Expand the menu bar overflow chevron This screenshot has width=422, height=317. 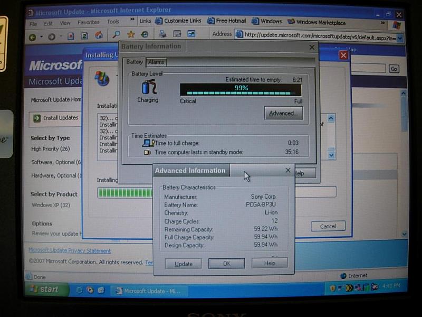click(132, 20)
